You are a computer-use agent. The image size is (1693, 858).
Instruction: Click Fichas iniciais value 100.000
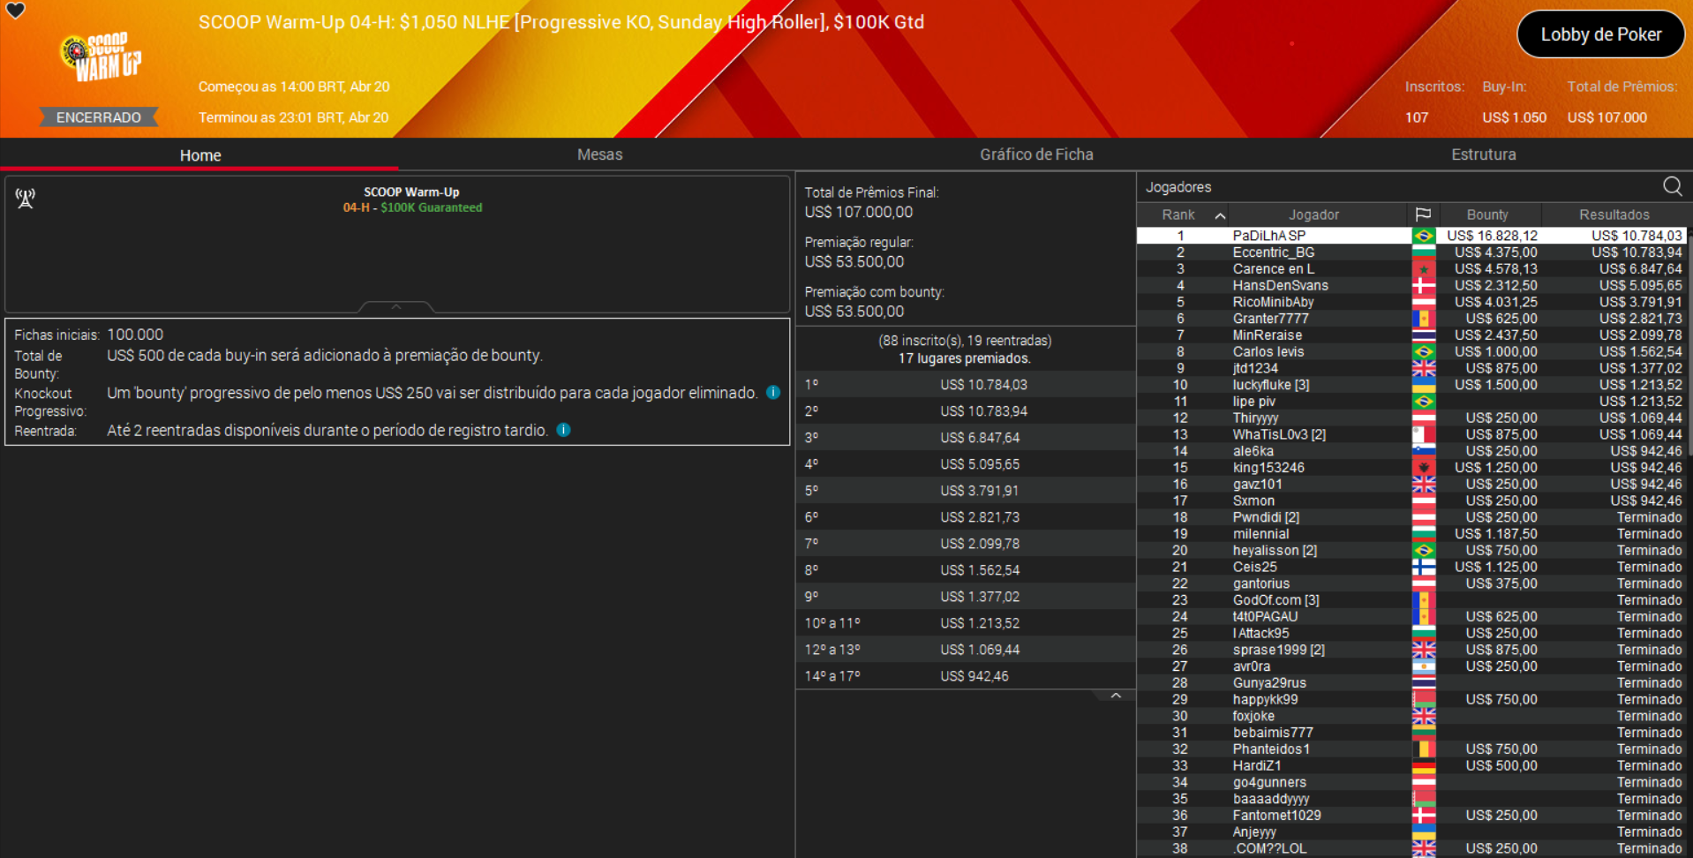[135, 335]
